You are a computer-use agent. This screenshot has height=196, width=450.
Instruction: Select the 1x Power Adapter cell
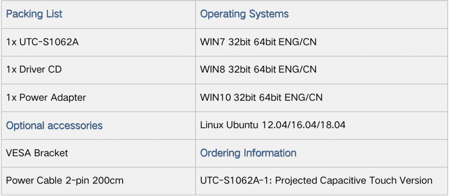tap(98, 98)
